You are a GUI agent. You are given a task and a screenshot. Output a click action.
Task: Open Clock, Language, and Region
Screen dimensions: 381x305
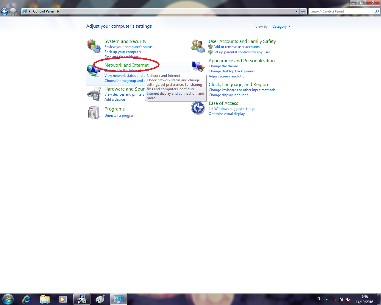[x=238, y=85]
